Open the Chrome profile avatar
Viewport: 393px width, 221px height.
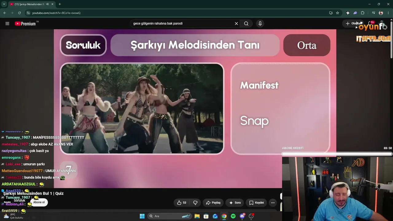coord(381,13)
